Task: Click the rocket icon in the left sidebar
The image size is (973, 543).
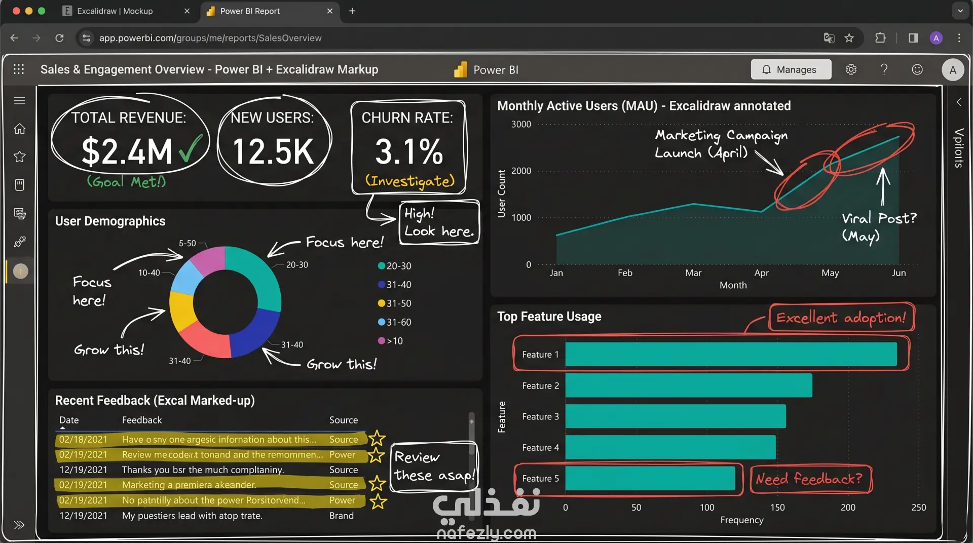Action: click(20, 242)
